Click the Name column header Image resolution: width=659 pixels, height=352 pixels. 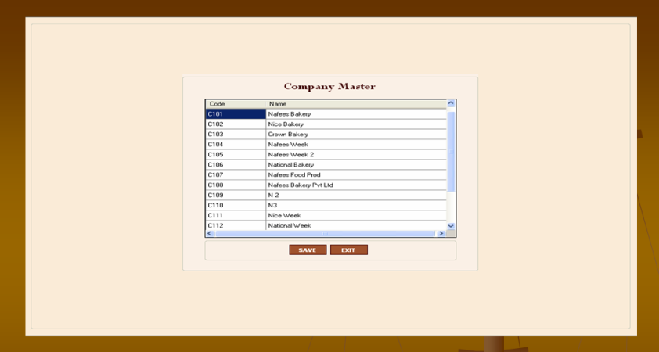(356, 104)
